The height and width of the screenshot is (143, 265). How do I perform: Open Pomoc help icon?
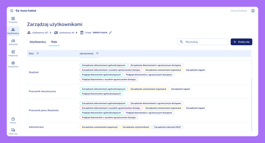click(x=13, y=121)
